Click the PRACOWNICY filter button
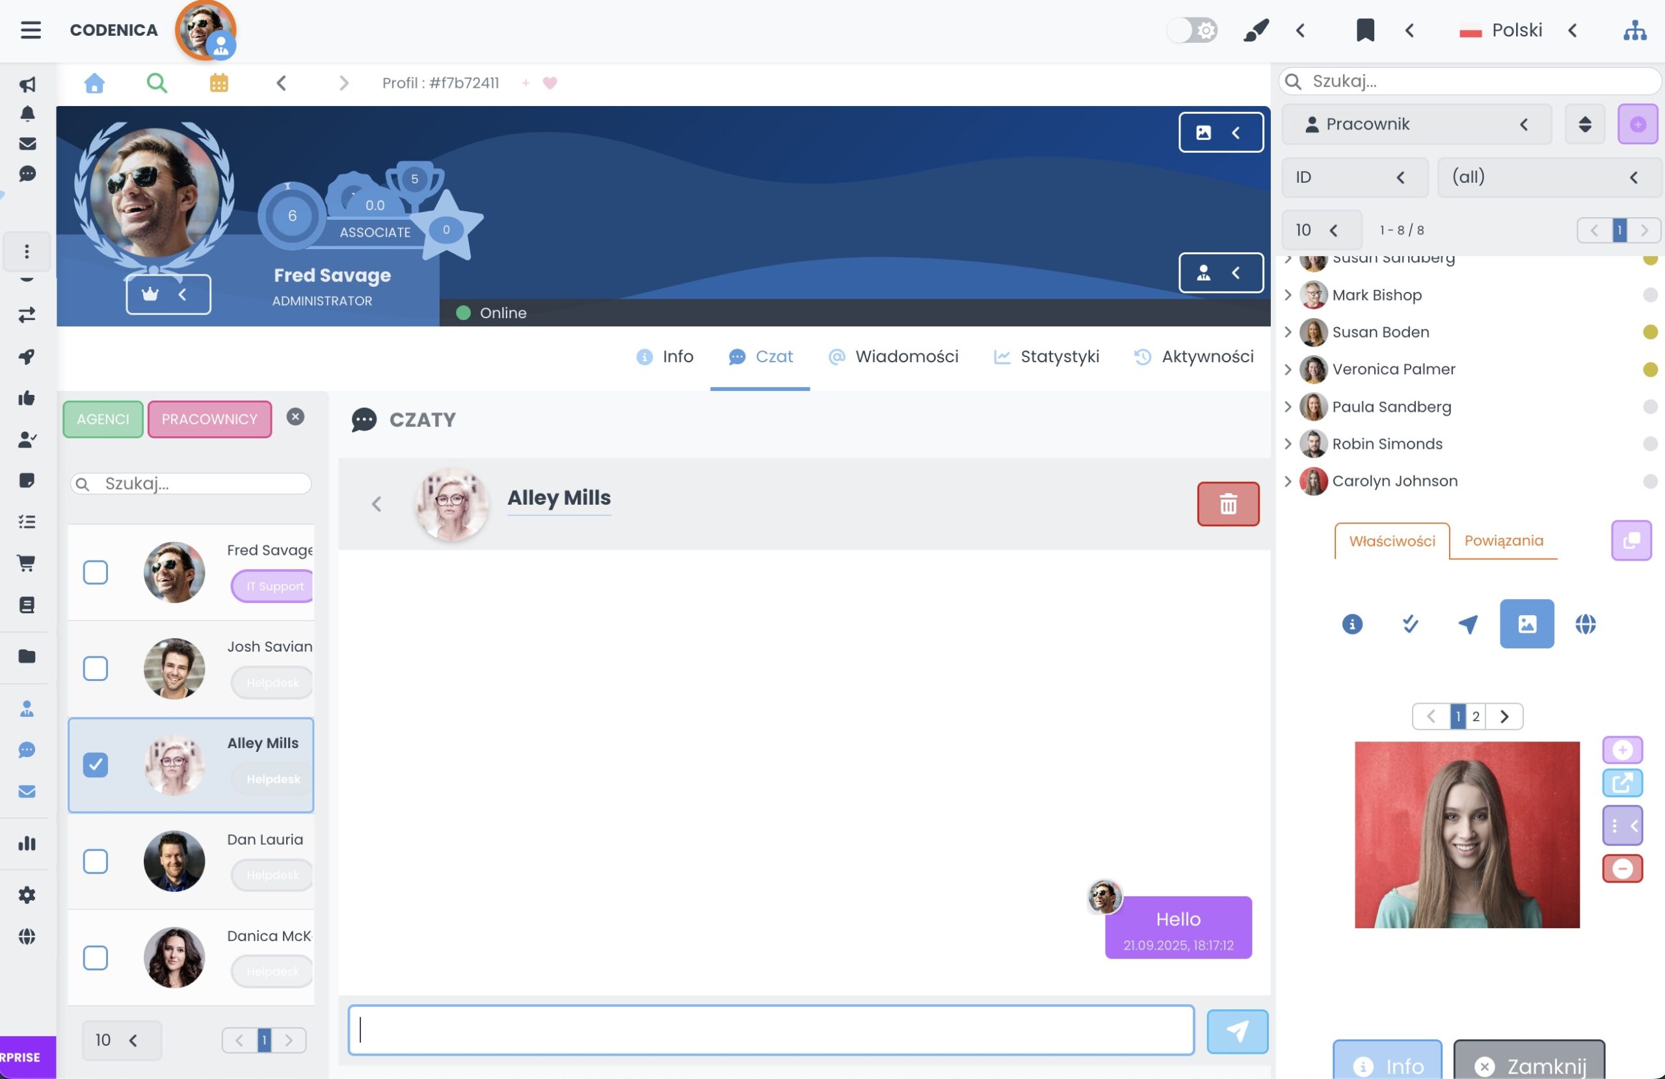Screen dimensions: 1665x1079 [x=209, y=419]
